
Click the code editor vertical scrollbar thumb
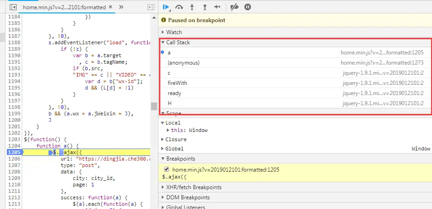[x=154, y=106]
